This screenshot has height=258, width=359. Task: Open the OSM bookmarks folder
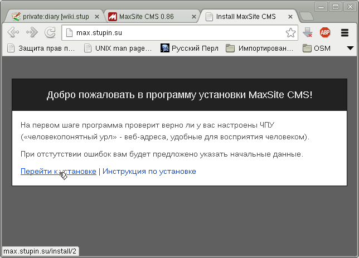[x=317, y=48]
